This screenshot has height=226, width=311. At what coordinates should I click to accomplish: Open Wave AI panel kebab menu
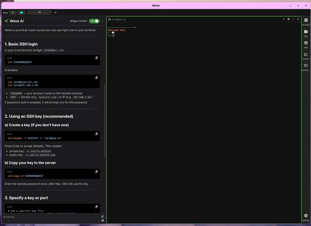point(102,21)
